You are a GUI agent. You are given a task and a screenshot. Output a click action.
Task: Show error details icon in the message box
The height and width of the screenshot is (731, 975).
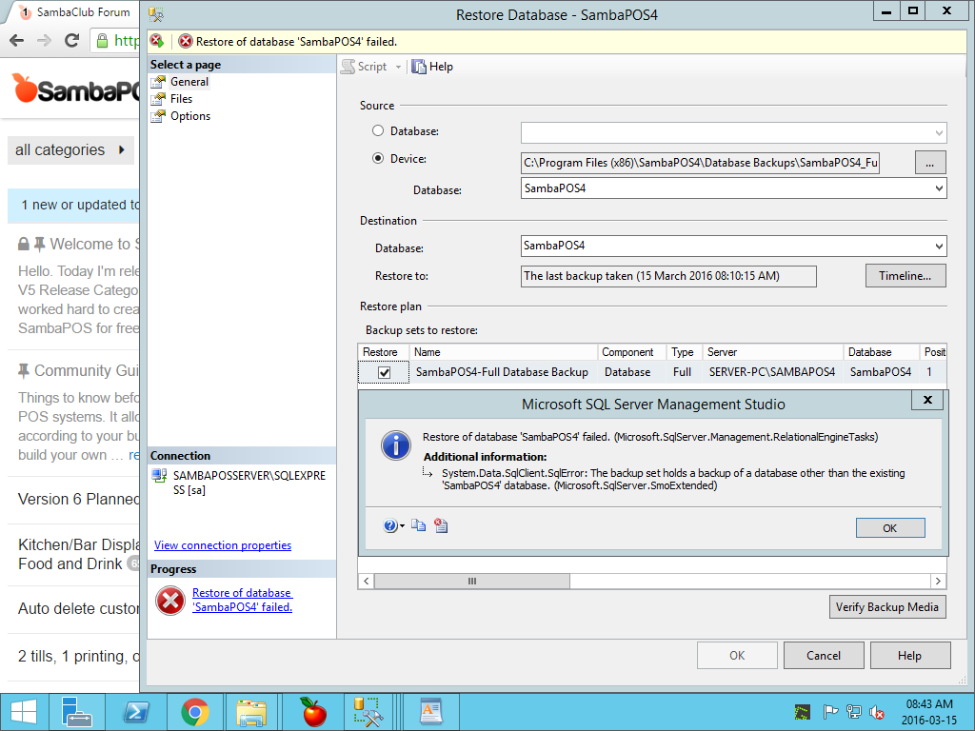[x=441, y=525]
